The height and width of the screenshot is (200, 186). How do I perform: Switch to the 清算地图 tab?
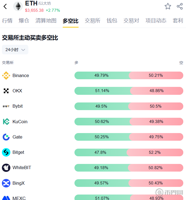(46, 21)
